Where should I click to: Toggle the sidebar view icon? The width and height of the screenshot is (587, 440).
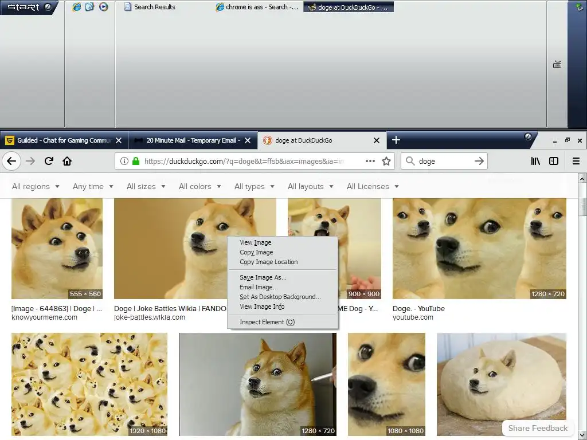554,161
